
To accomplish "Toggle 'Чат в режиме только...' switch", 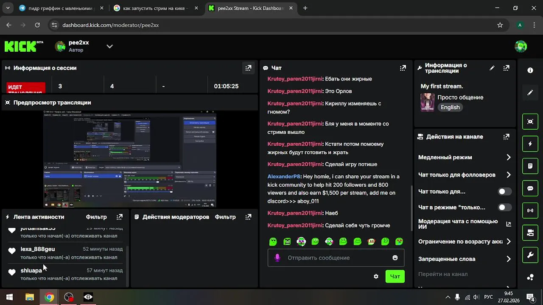I will coord(504,208).
